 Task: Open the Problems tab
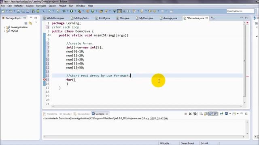pyautogui.click(x=50, y=114)
